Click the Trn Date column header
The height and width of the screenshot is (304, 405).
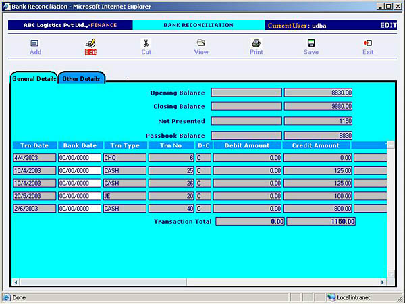(34, 145)
